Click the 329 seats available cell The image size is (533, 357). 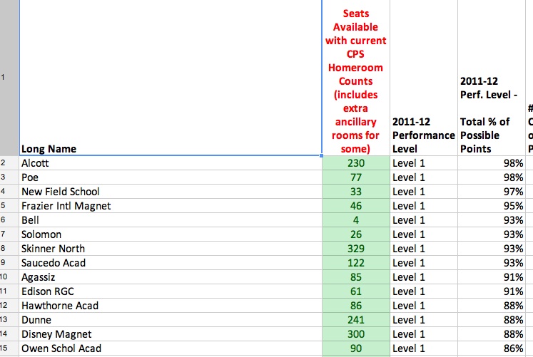(x=356, y=249)
